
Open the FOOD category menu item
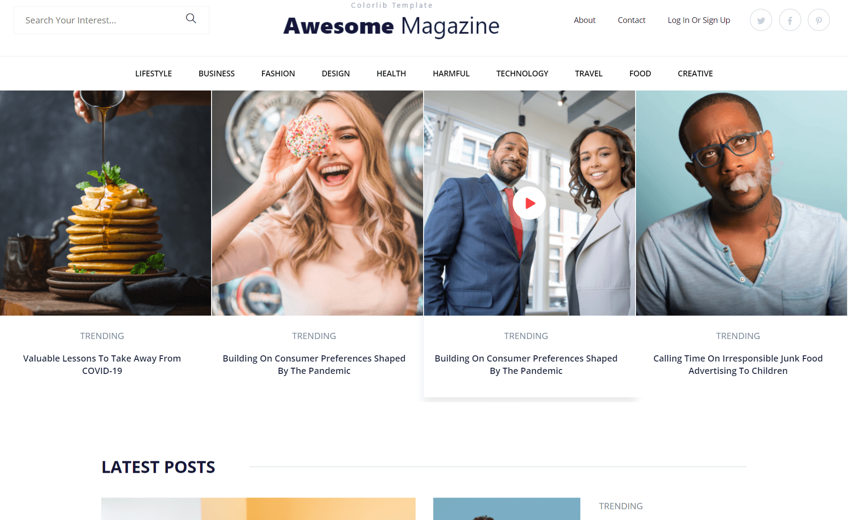640,73
